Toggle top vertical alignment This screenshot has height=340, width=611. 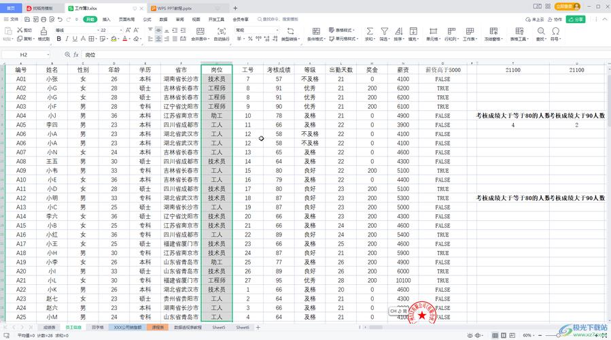pyautogui.click(x=150, y=30)
